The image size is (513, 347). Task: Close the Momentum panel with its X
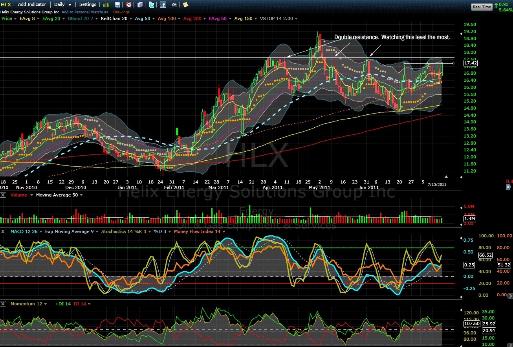click(x=4, y=304)
